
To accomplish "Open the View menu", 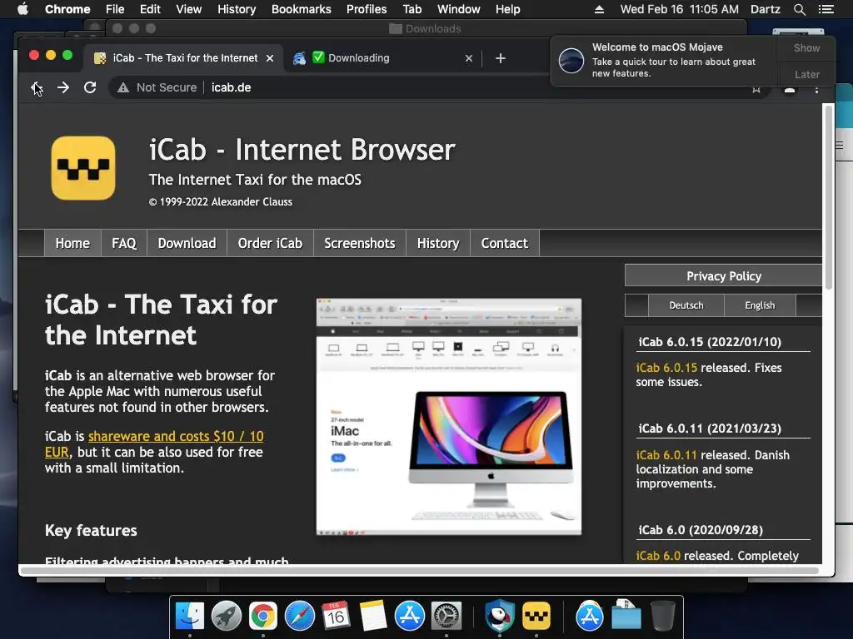I will tap(189, 9).
